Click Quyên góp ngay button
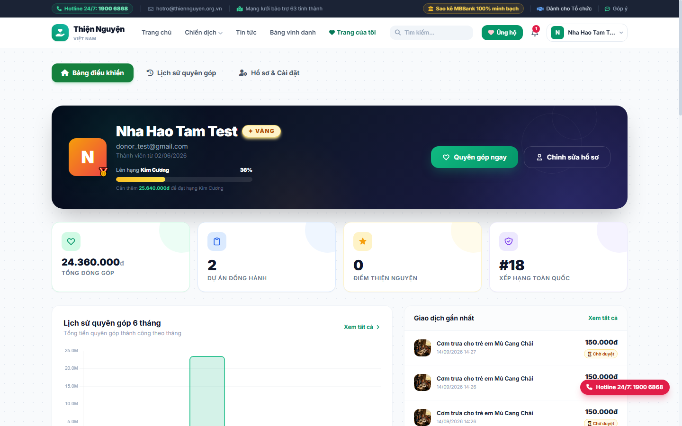682x426 pixels. 475,157
